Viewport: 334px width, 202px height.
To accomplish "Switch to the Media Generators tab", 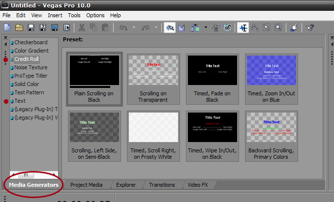I will [33, 185].
